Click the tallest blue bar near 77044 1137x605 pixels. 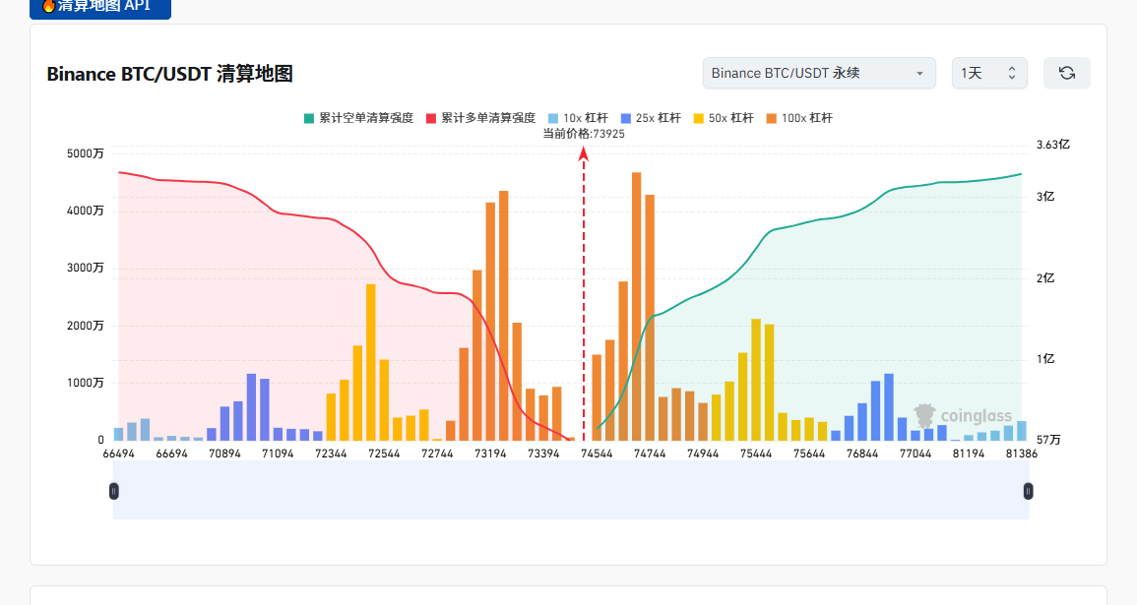click(888, 407)
